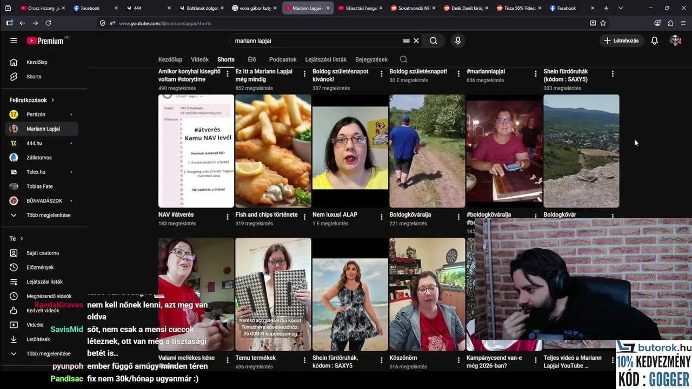Start voice search with microphone icon
The width and height of the screenshot is (692, 389).
click(458, 41)
